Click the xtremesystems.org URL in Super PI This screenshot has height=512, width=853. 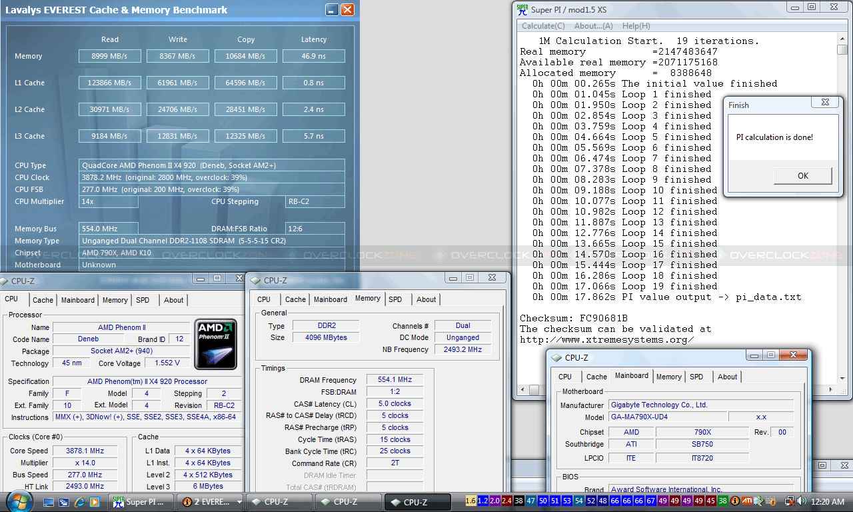click(x=607, y=339)
